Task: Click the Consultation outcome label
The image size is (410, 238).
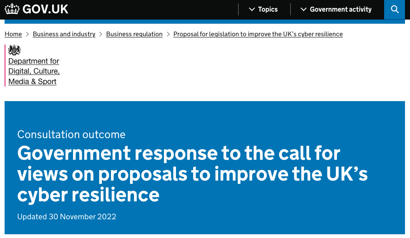Action: [x=71, y=134]
